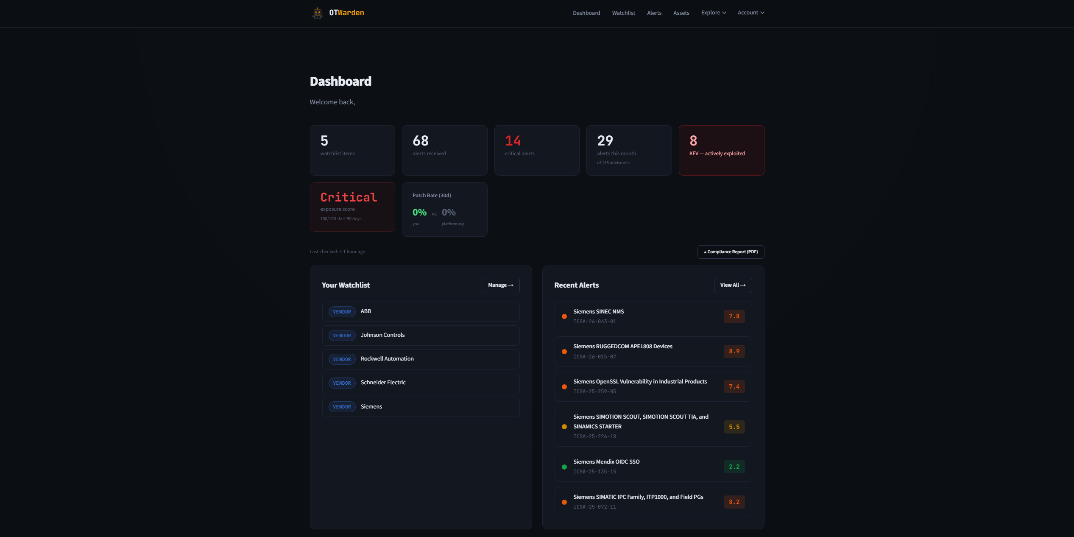Click the 2.2 score badge for Mendix OIDC
1074x537 pixels.
pyautogui.click(x=734, y=467)
